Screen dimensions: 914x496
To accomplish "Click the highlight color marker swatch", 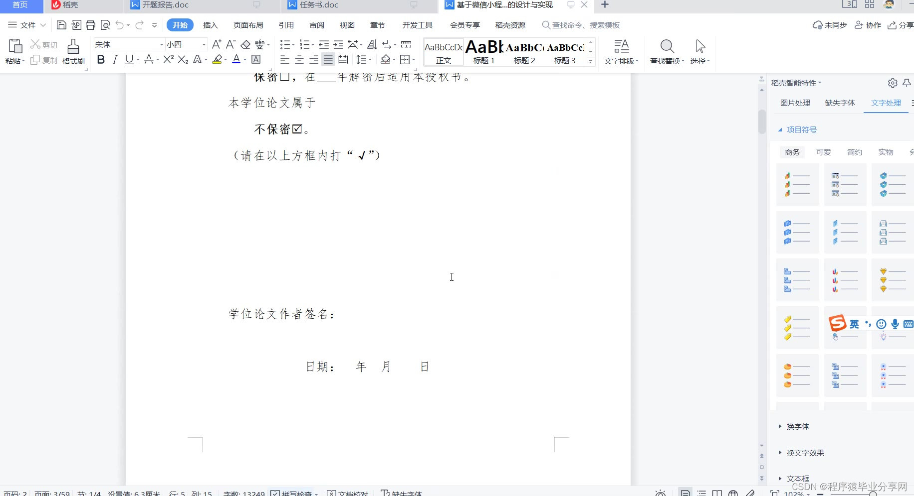I will [217, 60].
